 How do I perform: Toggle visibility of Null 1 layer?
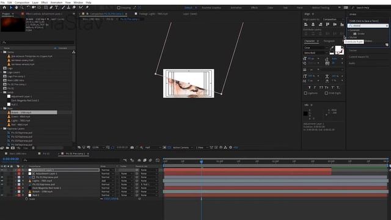tap(2, 196)
